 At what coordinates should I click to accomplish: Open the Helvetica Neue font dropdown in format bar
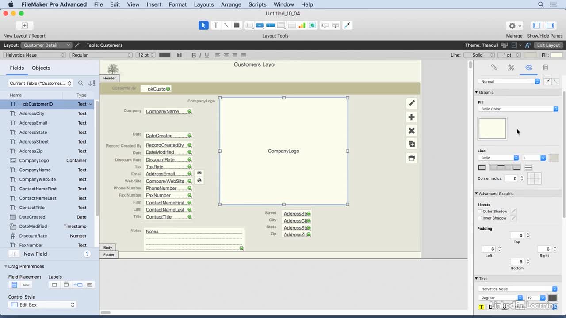(34, 55)
